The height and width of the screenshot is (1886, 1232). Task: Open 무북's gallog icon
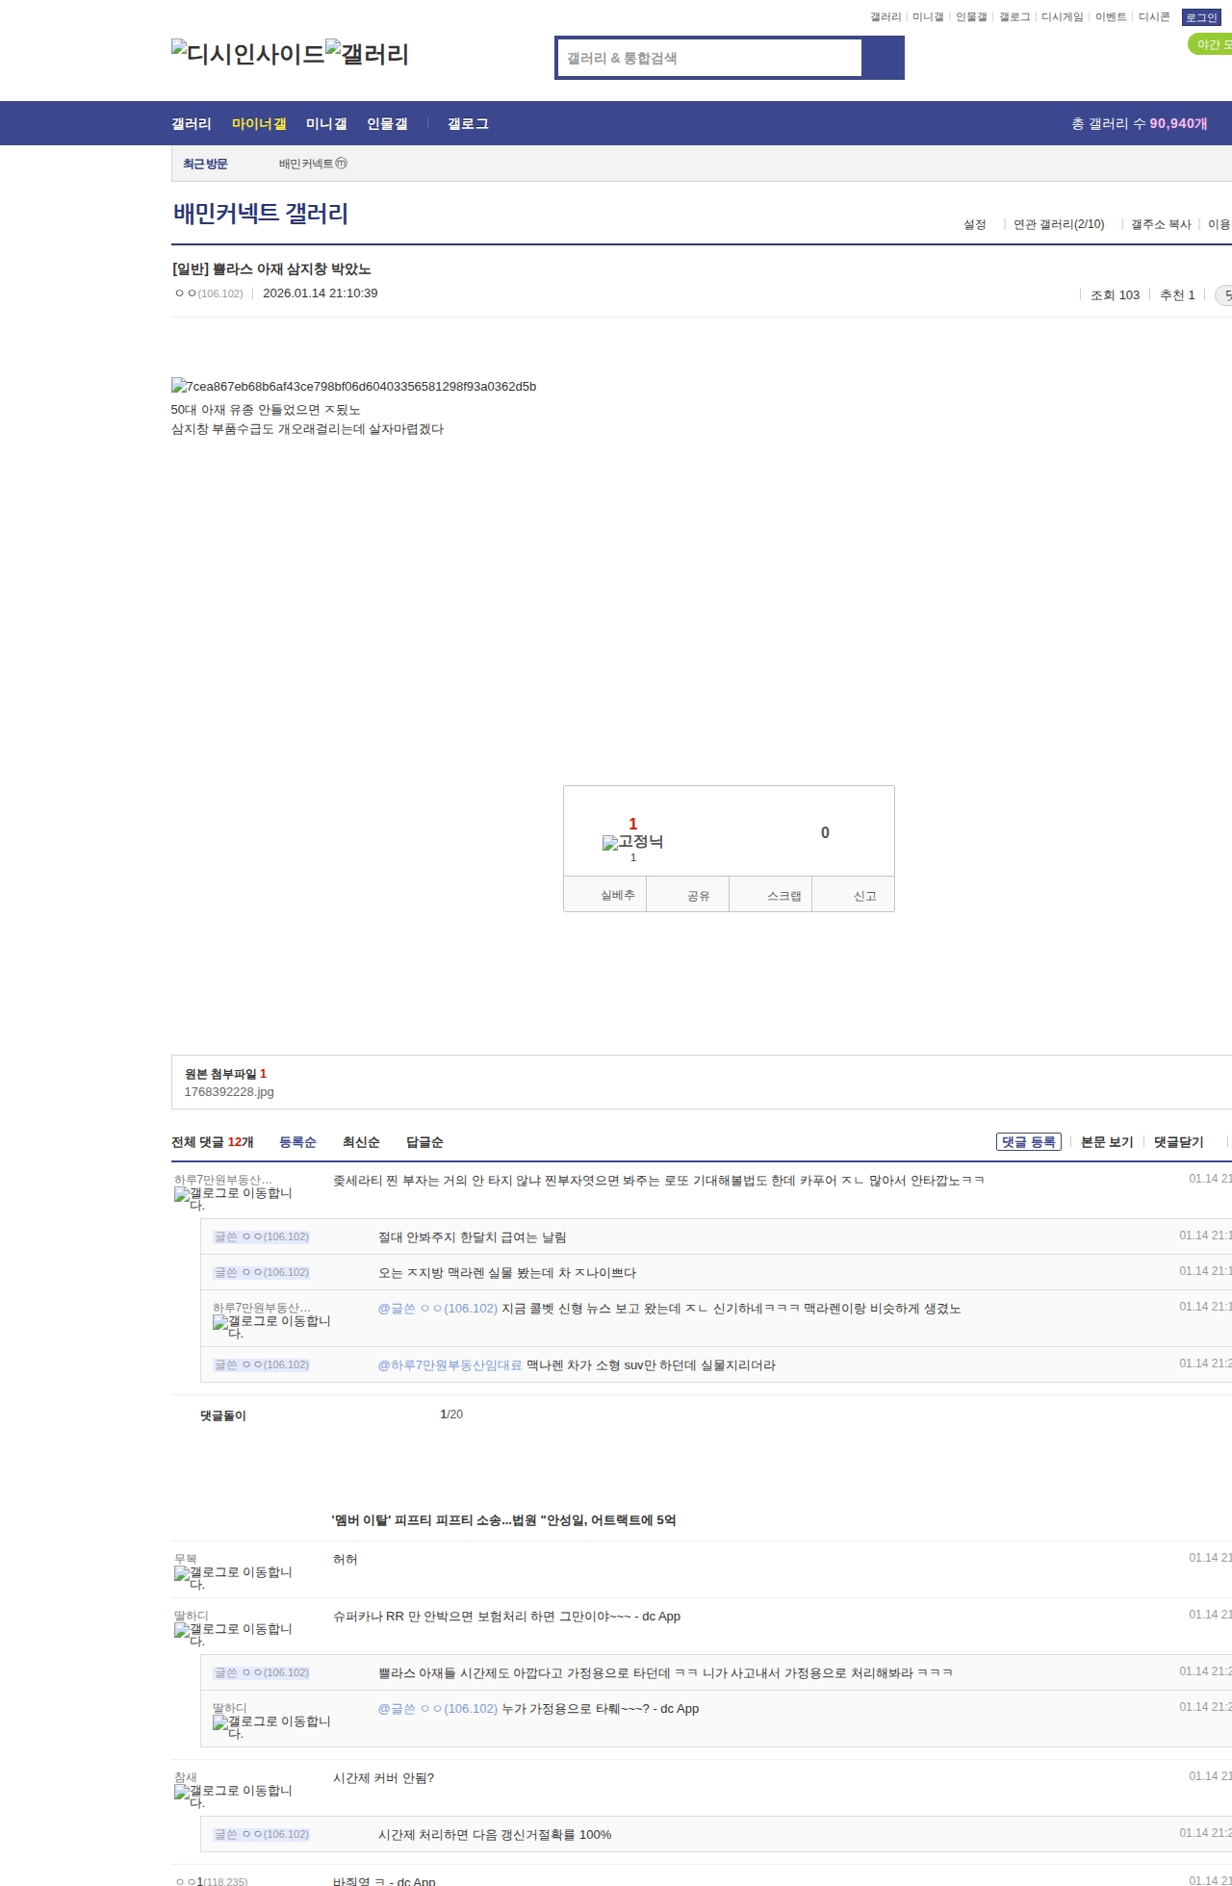tap(233, 1577)
